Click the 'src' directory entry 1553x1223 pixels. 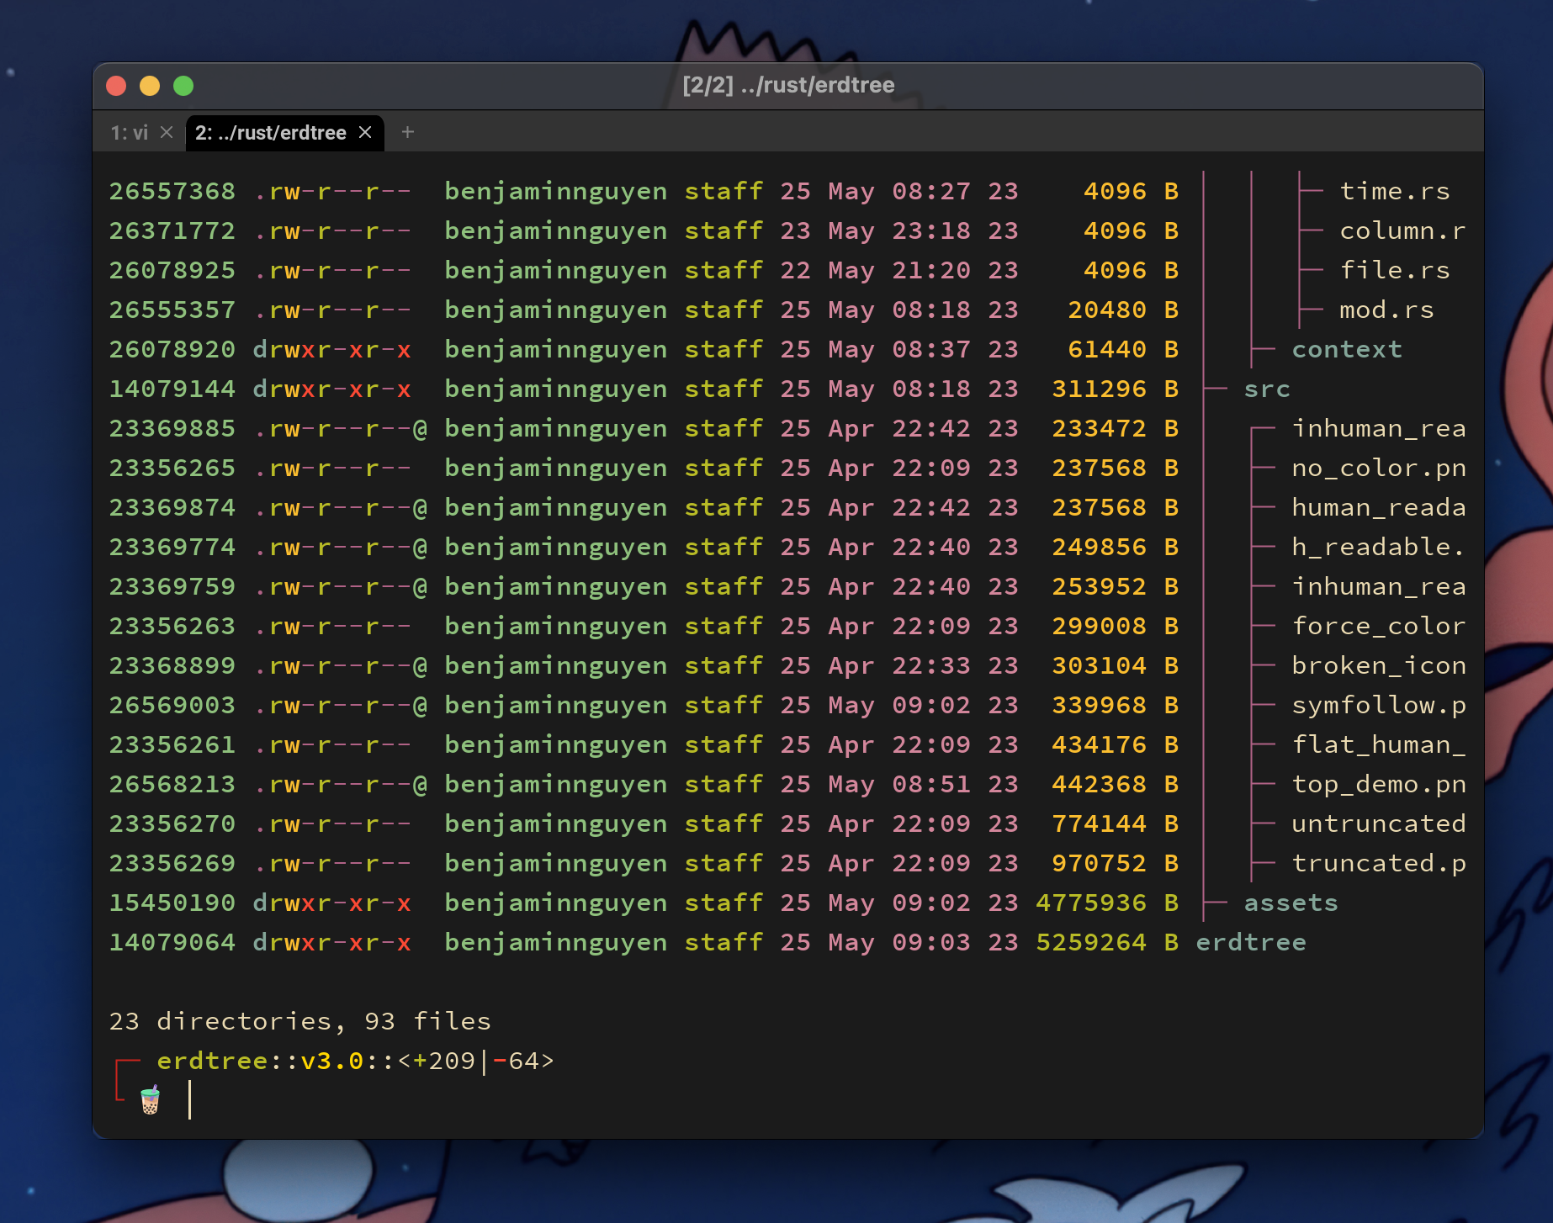[x=1267, y=389]
